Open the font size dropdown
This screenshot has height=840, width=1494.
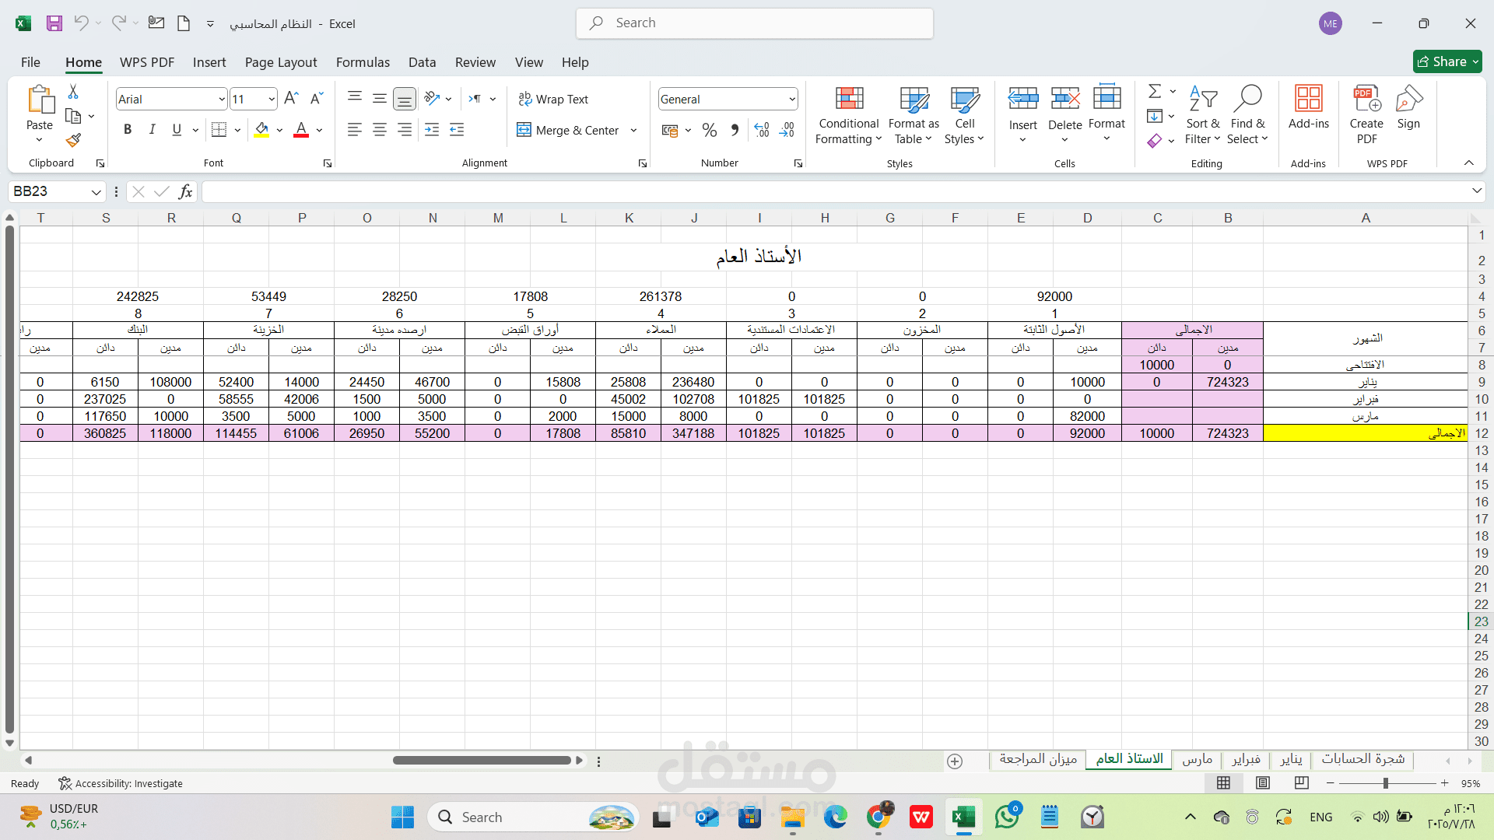click(x=271, y=99)
